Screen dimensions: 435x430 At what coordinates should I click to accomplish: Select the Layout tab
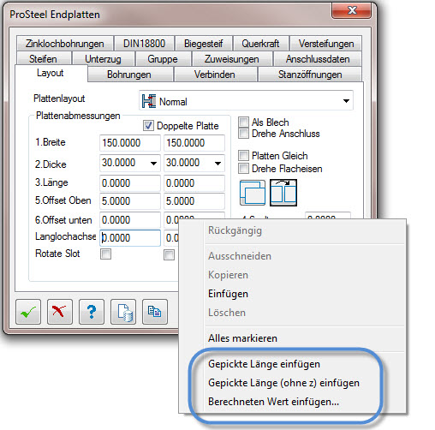[51, 73]
